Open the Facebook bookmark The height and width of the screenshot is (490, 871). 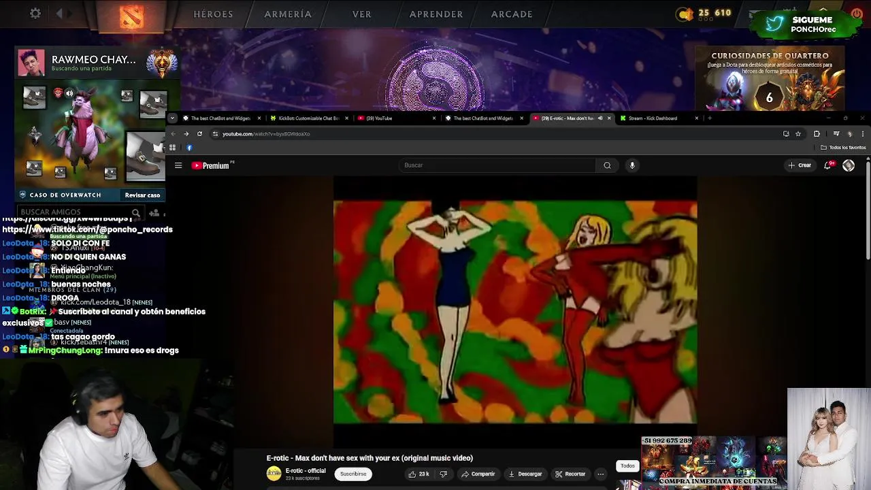pos(189,148)
